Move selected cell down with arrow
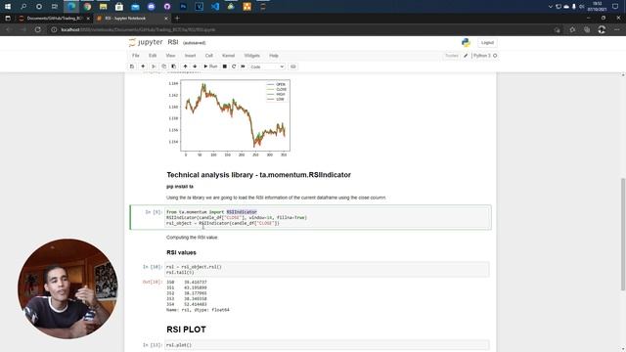This screenshot has width=626, height=352. tap(195, 66)
